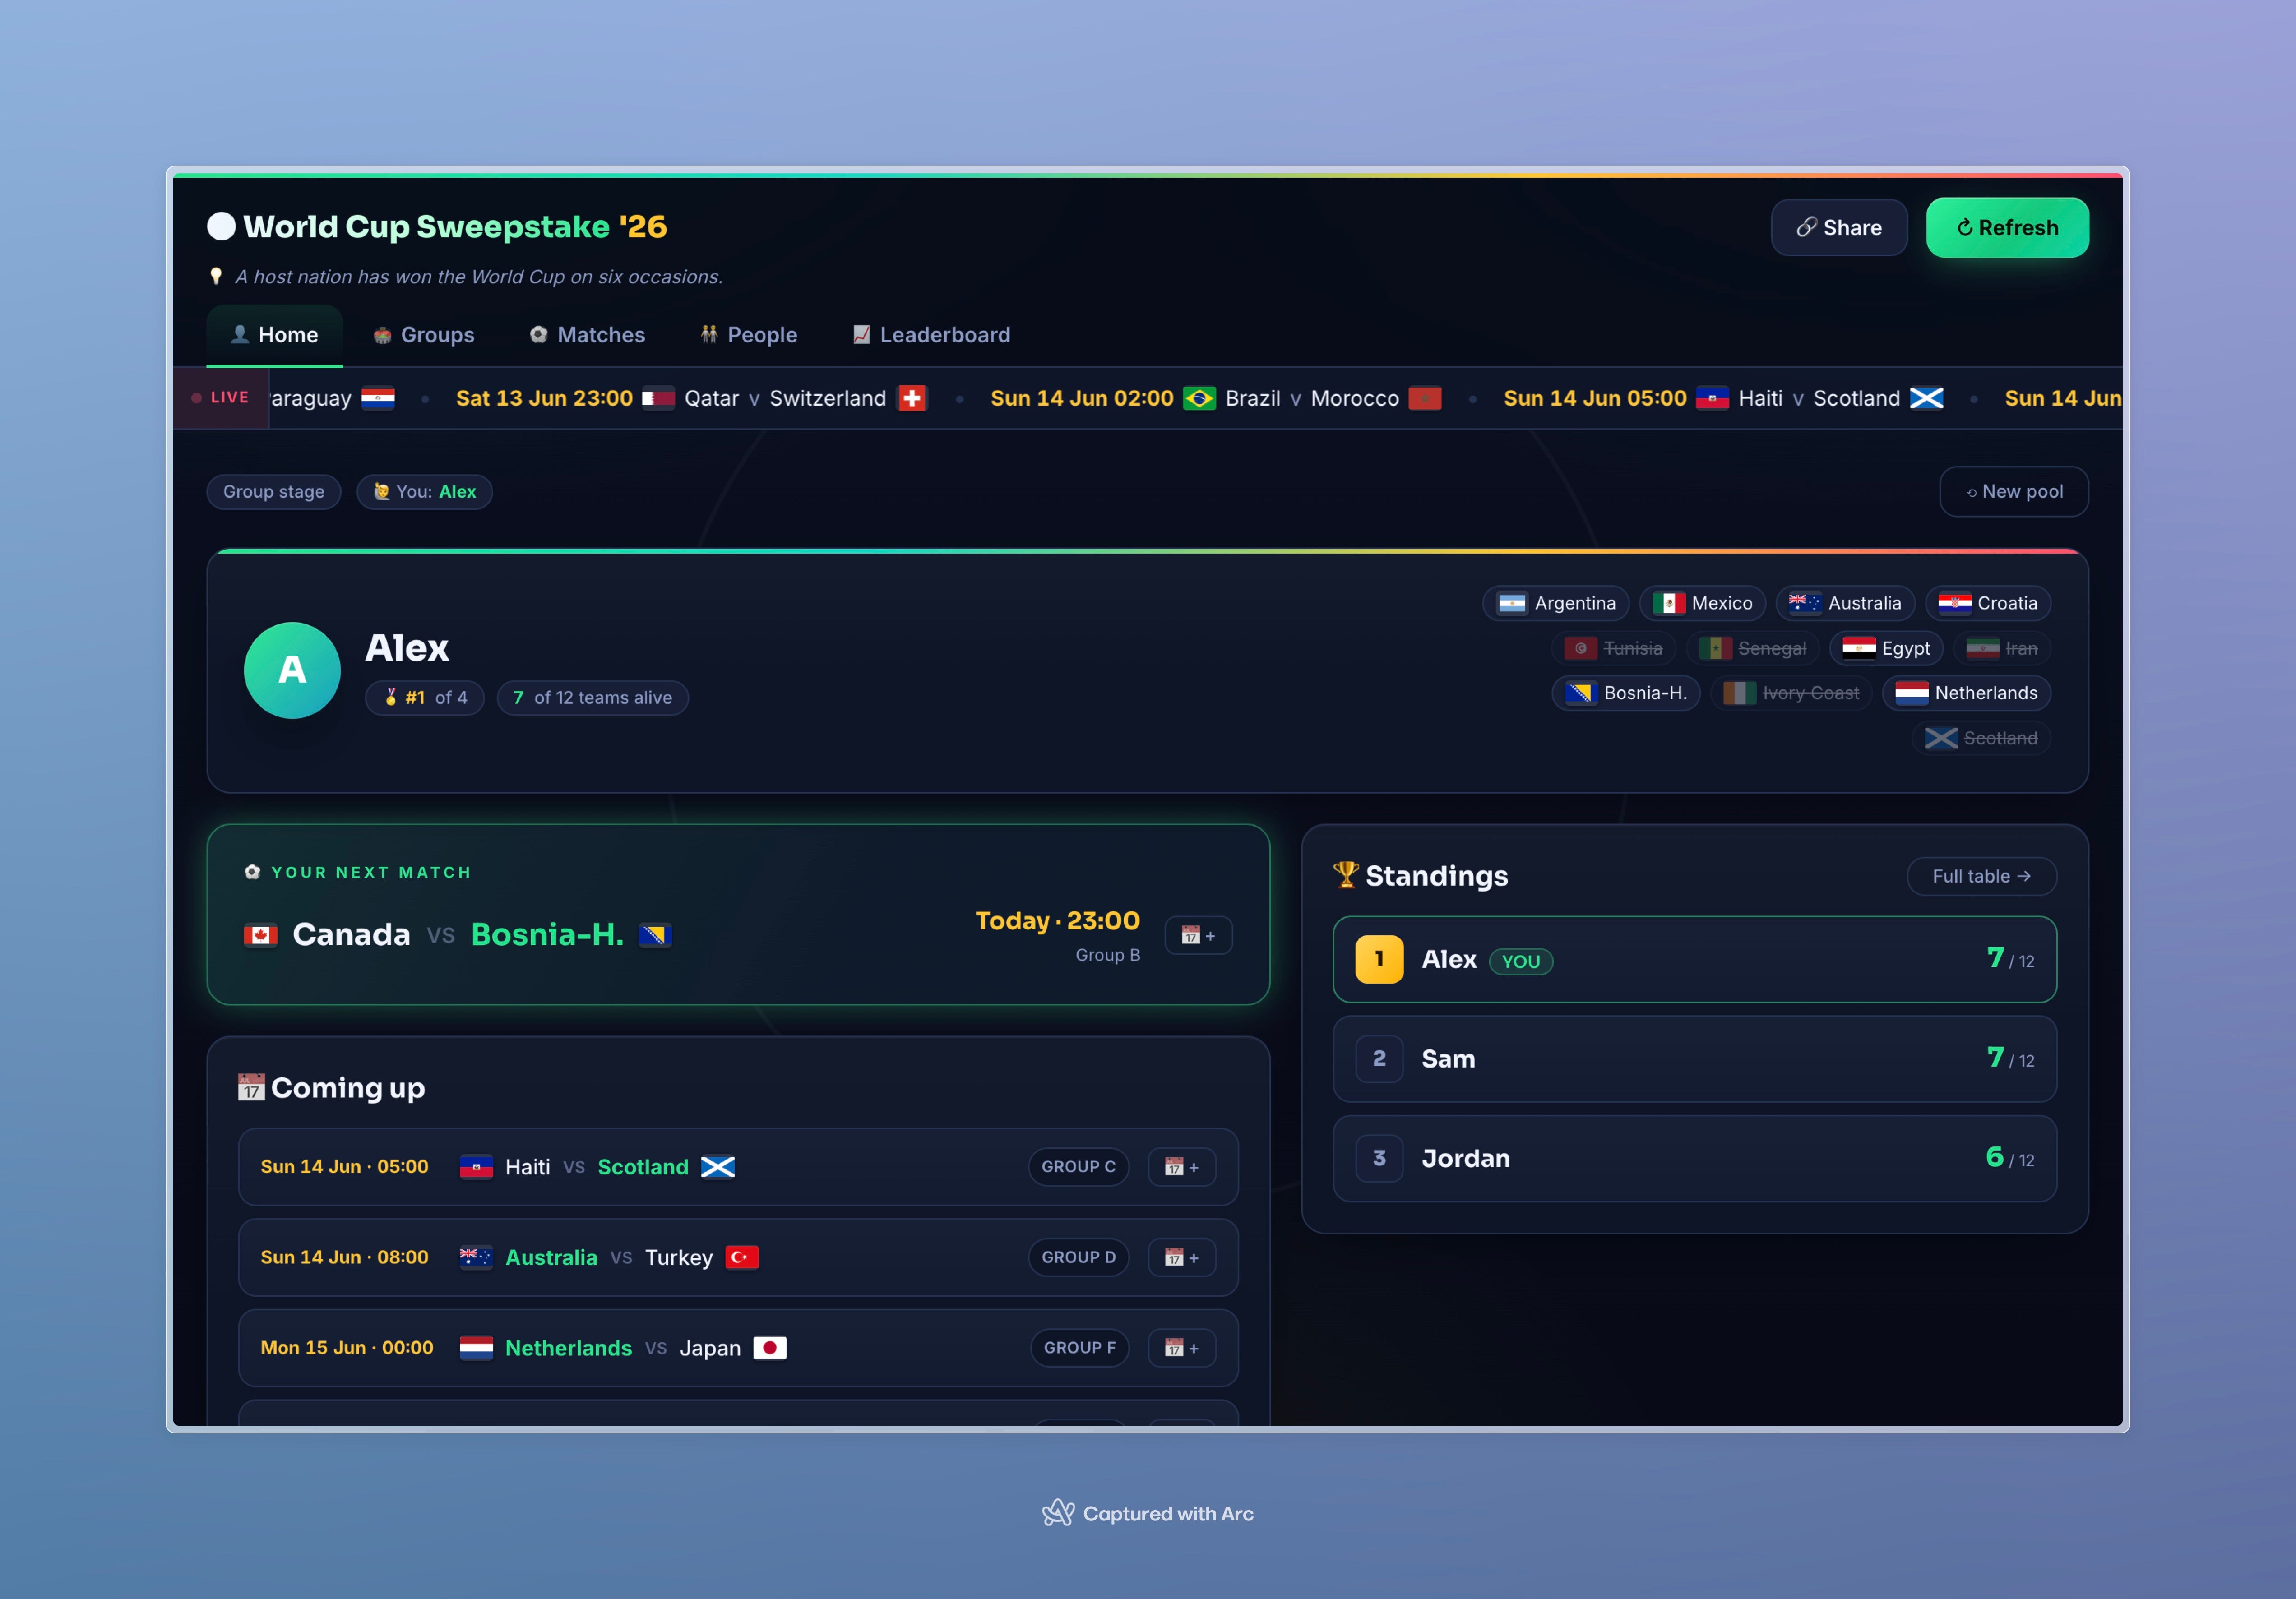
Task: Click the Share button
Action: (x=1839, y=228)
